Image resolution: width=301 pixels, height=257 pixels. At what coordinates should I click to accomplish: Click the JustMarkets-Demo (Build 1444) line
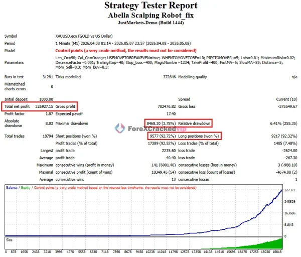coord(150,23)
